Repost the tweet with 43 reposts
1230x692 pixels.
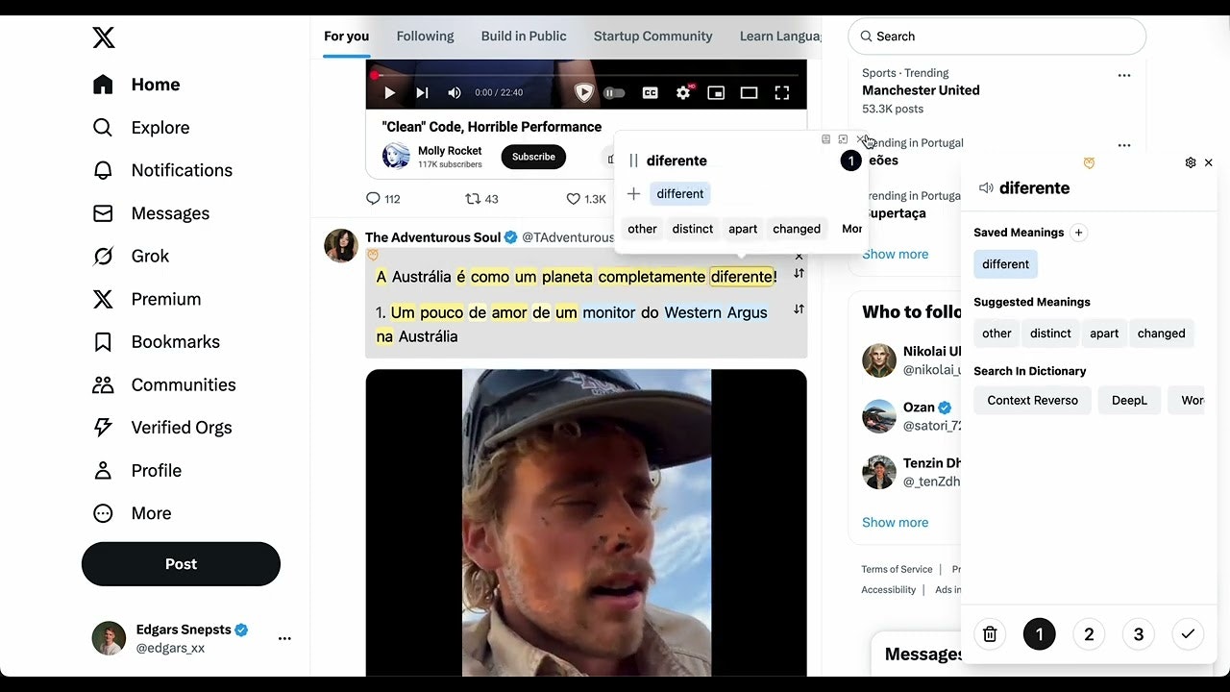click(481, 199)
